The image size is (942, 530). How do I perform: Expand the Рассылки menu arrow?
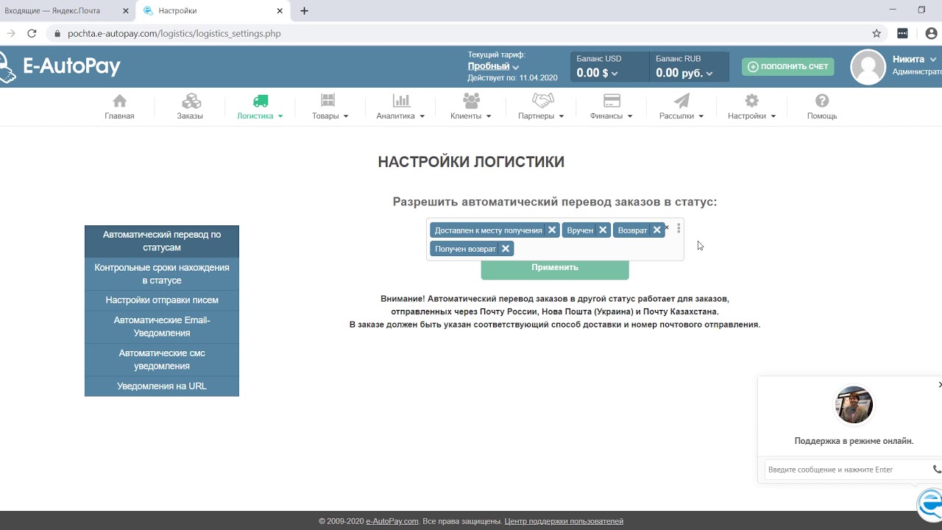[701, 116]
